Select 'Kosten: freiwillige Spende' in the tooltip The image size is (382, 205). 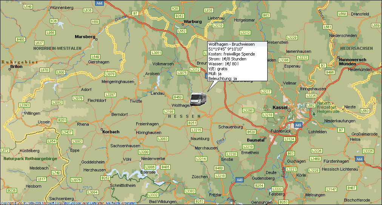tap(232, 54)
